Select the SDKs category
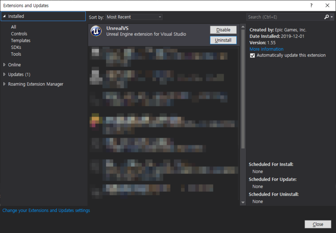336x233 pixels. point(16,47)
